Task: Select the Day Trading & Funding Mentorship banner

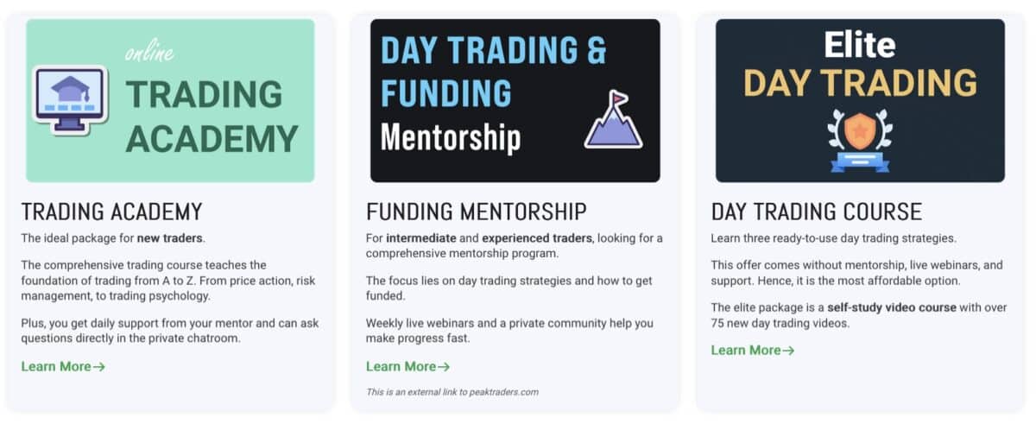Action: (515, 100)
